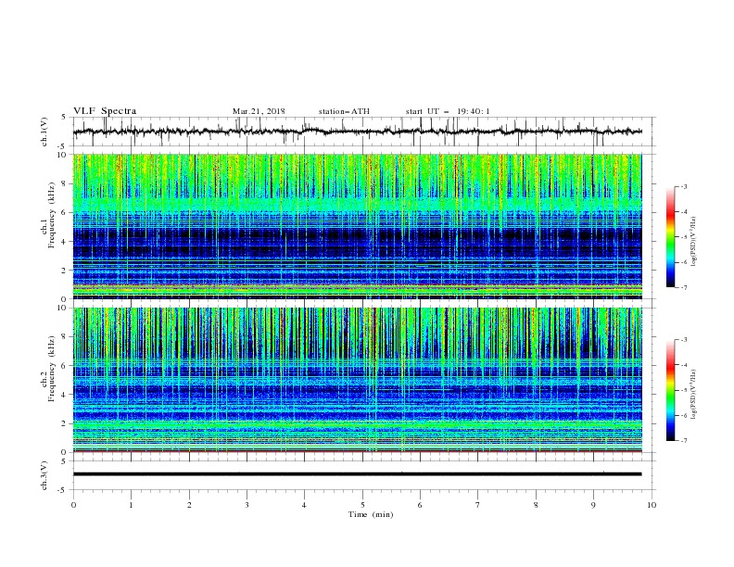Click time axis tick label '0'
This screenshot has width=734, height=567.
[73, 505]
